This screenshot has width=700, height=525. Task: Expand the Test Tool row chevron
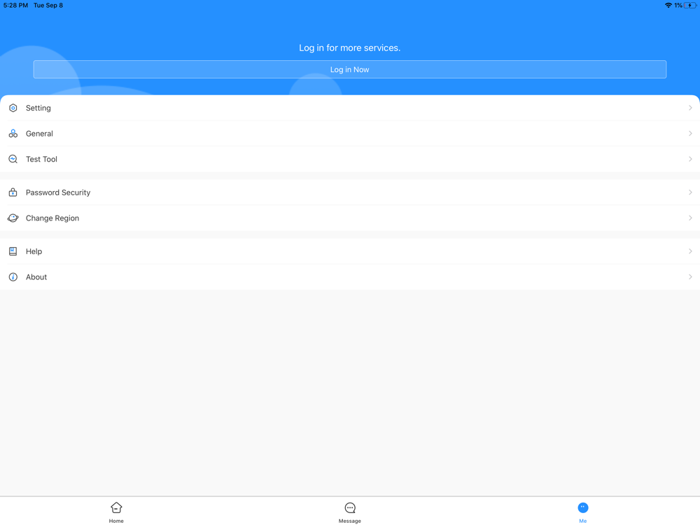[690, 159]
